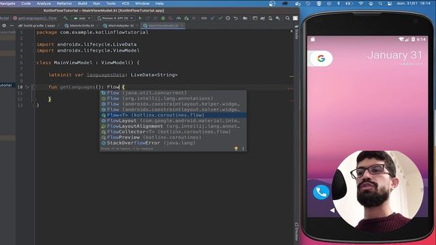Click the menu bar date and time
The image size is (436, 245).
(414, 3)
